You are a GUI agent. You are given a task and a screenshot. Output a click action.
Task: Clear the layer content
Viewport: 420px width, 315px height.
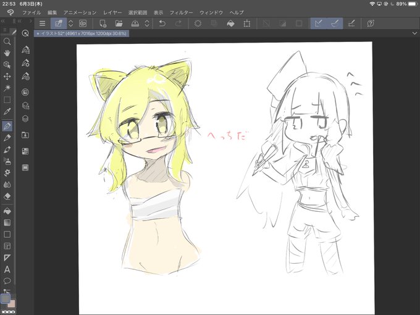point(198,23)
